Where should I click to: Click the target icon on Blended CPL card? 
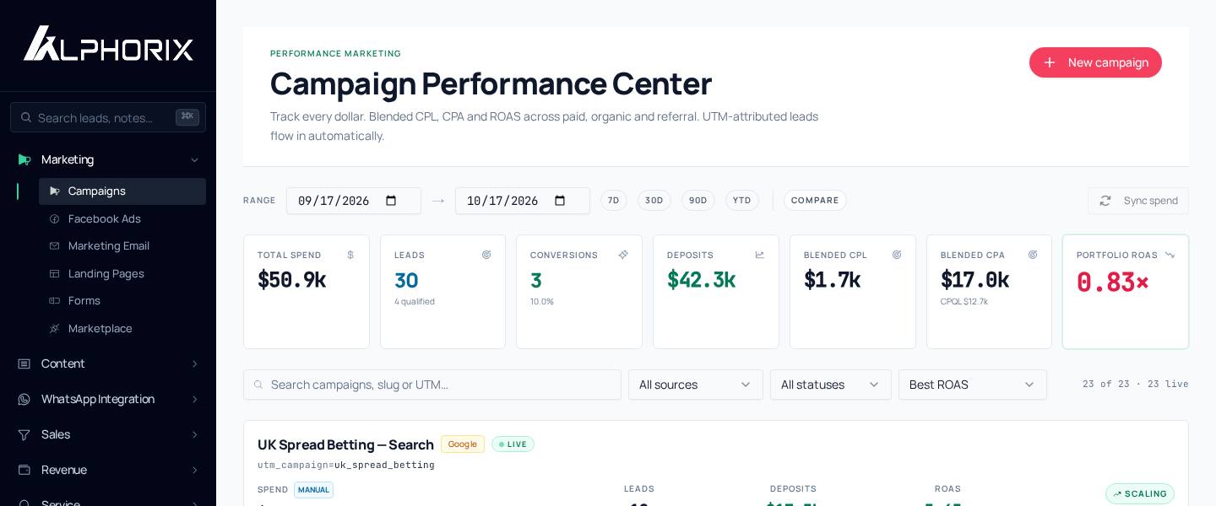pos(897,255)
